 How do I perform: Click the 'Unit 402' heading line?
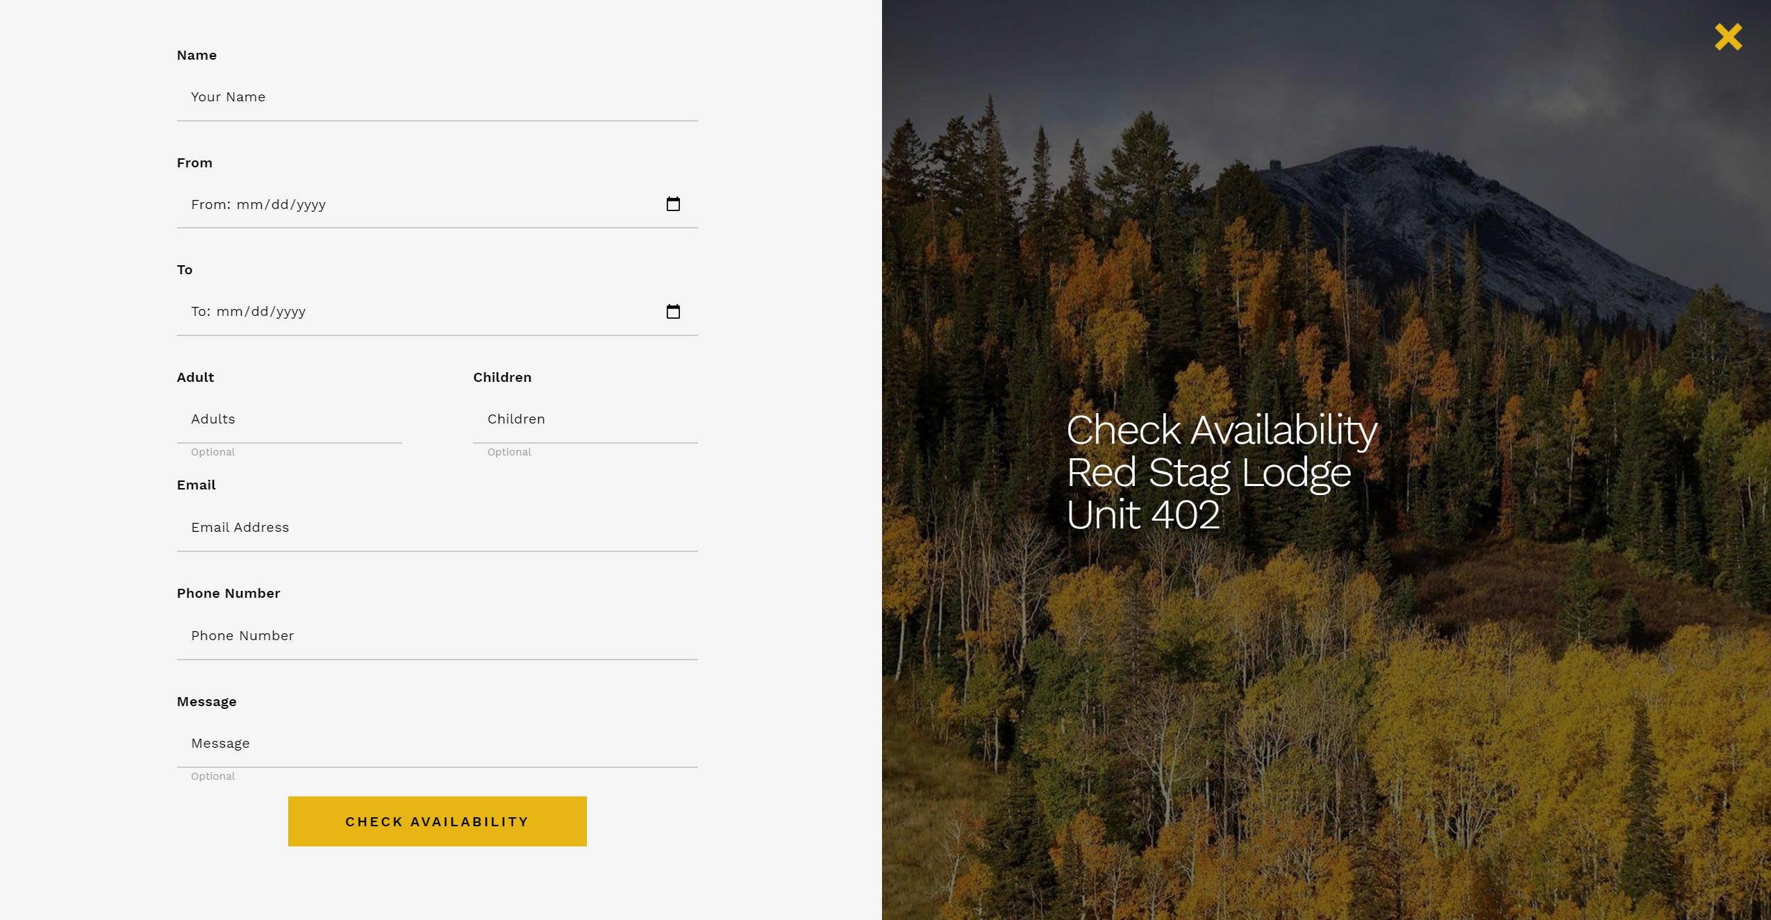pos(1142,515)
